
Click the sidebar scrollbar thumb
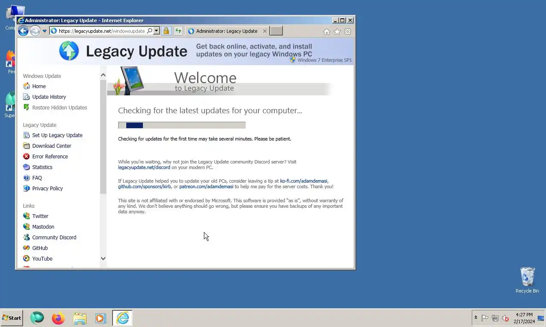tap(103, 137)
